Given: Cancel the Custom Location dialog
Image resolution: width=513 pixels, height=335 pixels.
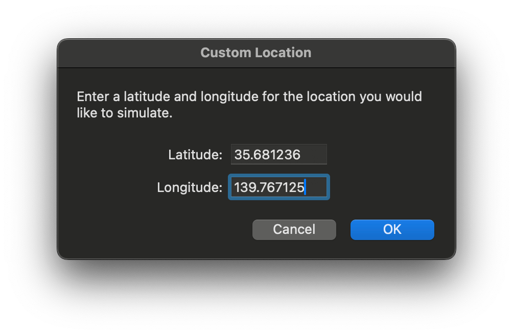Looking at the screenshot, I should click(x=294, y=229).
